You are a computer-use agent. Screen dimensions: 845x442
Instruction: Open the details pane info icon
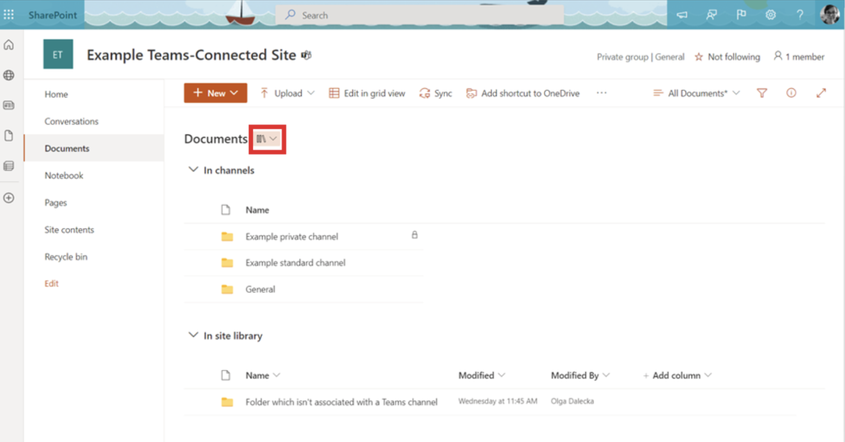coord(791,93)
